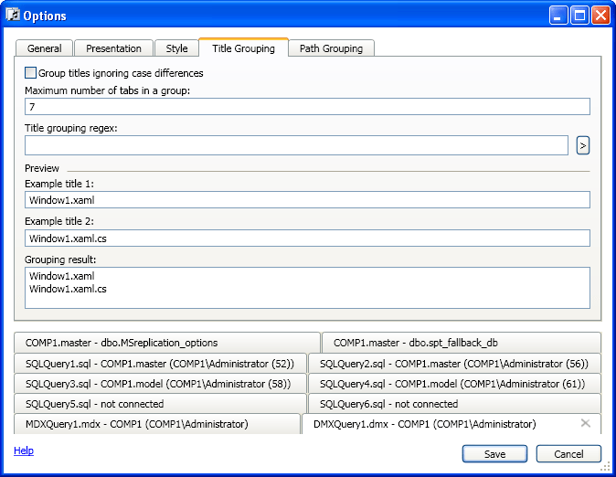616x477 pixels.
Task: Select the Title Grouping tab
Action: 244,48
